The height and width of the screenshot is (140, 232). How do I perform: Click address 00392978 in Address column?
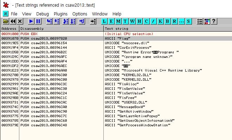click(x=10, y=79)
